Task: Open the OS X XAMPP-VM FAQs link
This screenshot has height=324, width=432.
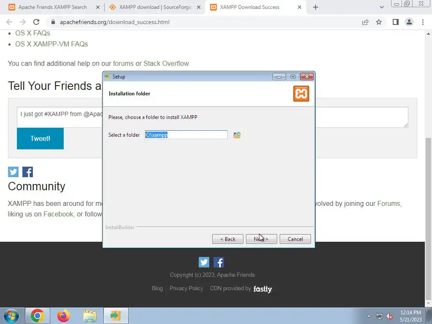Action: click(x=51, y=44)
